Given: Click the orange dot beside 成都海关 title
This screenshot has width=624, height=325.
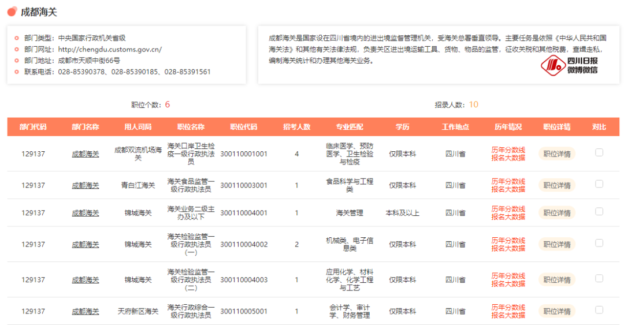Looking at the screenshot, I should tap(12, 12).
